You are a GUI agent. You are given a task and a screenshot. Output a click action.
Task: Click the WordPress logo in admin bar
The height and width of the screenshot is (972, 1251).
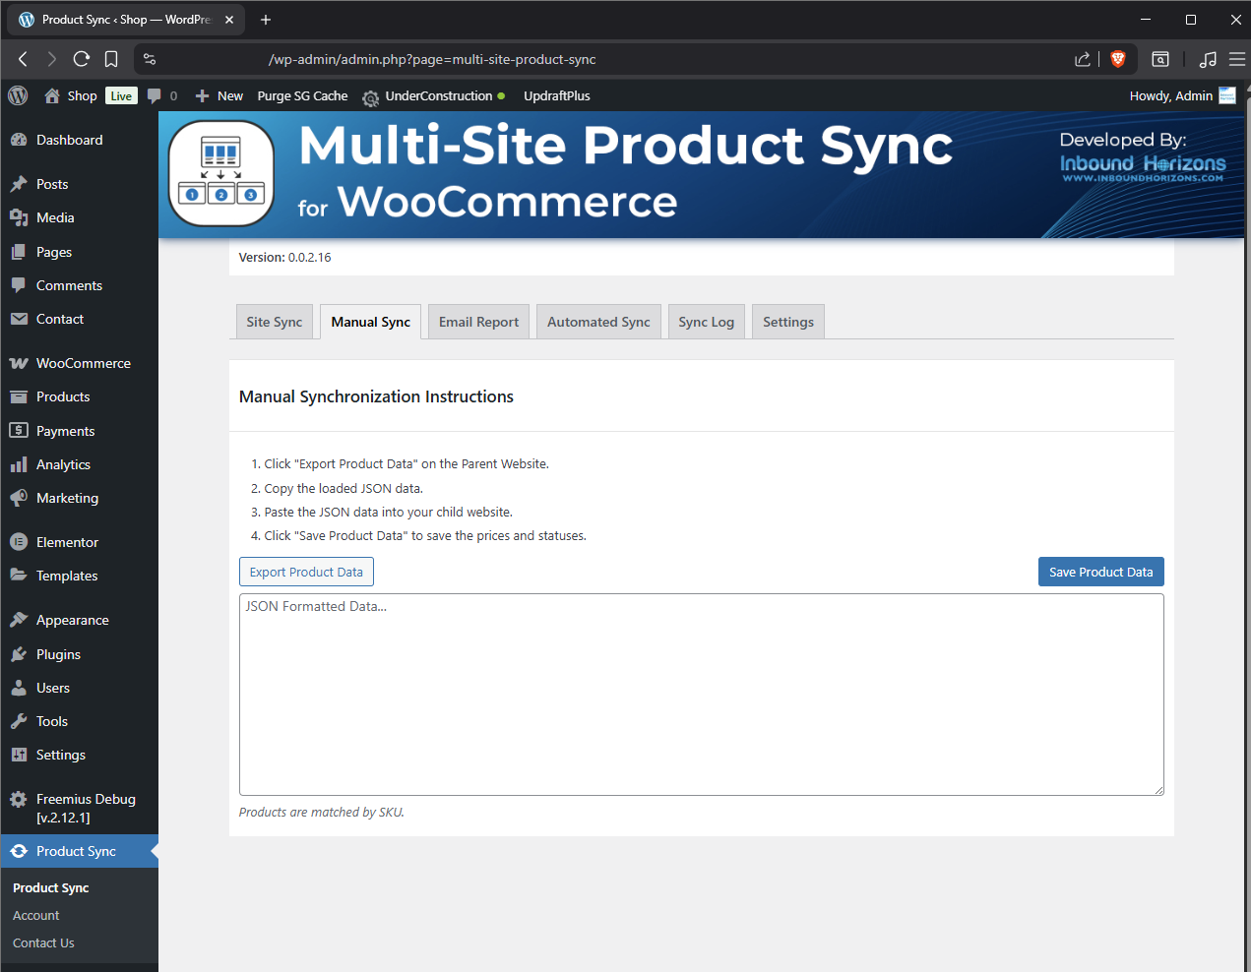coord(18,95)
